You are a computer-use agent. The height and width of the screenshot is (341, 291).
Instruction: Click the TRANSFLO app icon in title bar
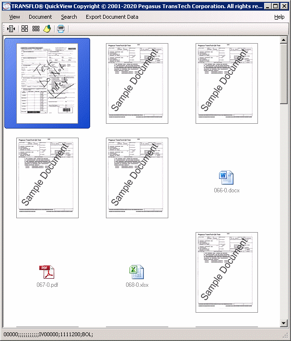[x=6, y=6]
